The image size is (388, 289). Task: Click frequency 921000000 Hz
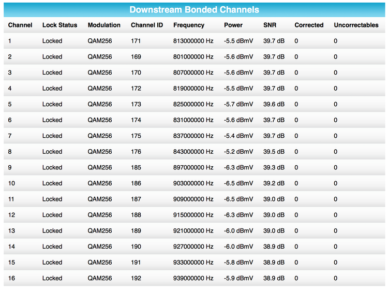click(193, 231)
